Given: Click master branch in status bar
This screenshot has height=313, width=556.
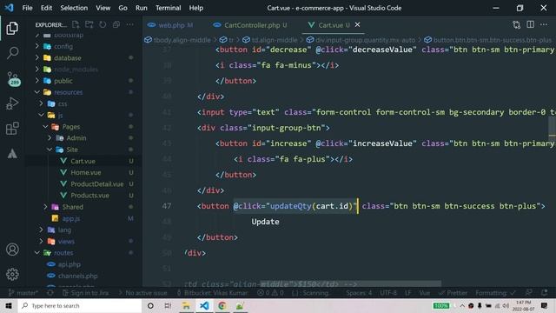Looking at the screenshot, I should click(23, 293).
